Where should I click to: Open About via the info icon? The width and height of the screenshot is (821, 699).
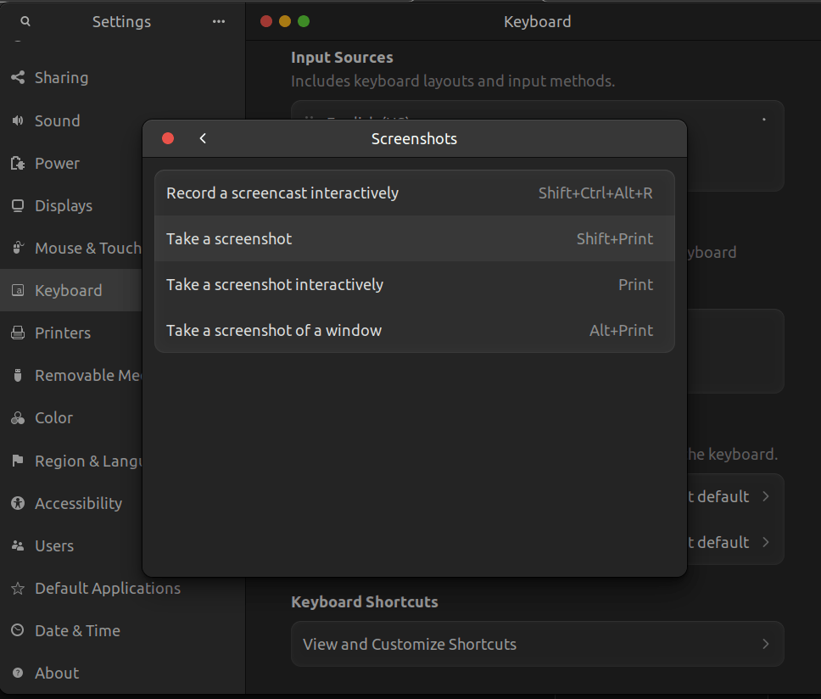17,673
